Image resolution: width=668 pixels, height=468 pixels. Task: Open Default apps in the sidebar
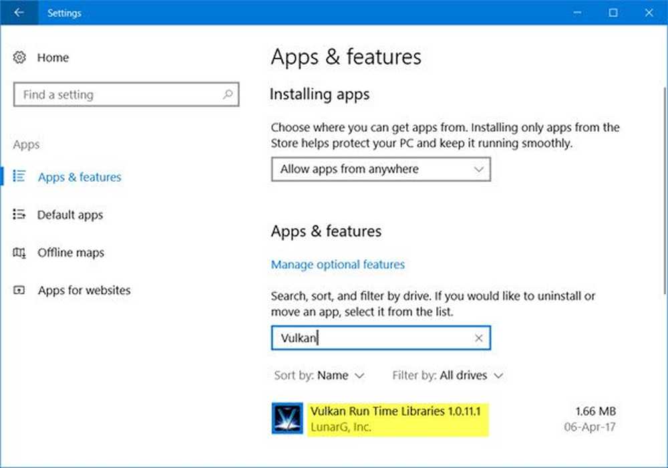pos(70,215)
